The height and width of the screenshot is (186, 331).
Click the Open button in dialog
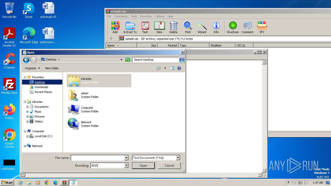[144, 166]
